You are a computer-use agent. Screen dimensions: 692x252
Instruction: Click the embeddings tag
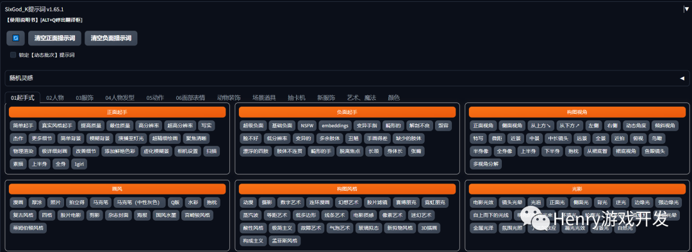click(334, 125)
